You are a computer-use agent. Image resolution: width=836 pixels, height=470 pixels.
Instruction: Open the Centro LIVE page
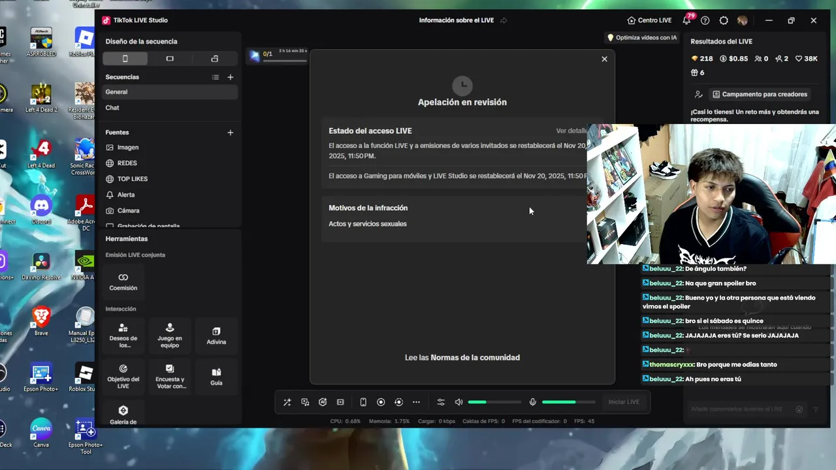(x=649, y=20)
